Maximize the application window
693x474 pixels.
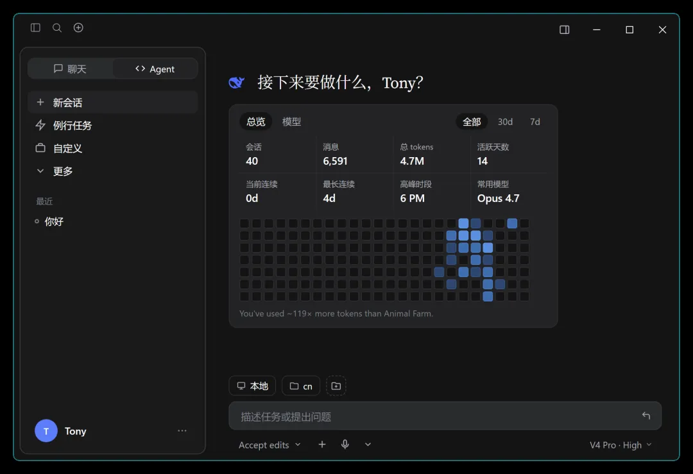pos(629,30)
